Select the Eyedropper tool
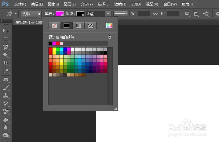Image resolution: width=219 pixels, height=142 pixels. pyautogui.click(x=6, y=71)
